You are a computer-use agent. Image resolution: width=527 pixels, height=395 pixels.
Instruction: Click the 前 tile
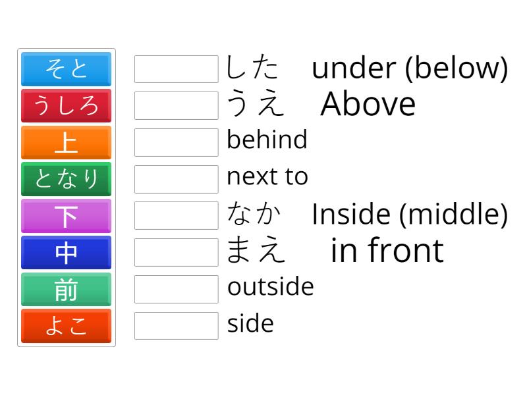click(66, 290)
